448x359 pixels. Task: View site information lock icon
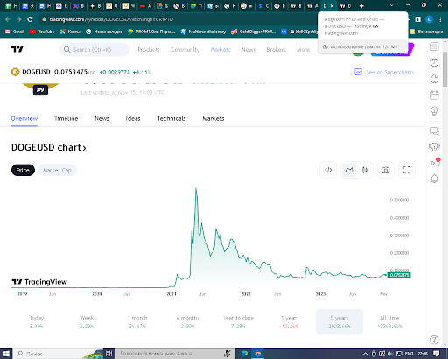(x=44, y=19)
